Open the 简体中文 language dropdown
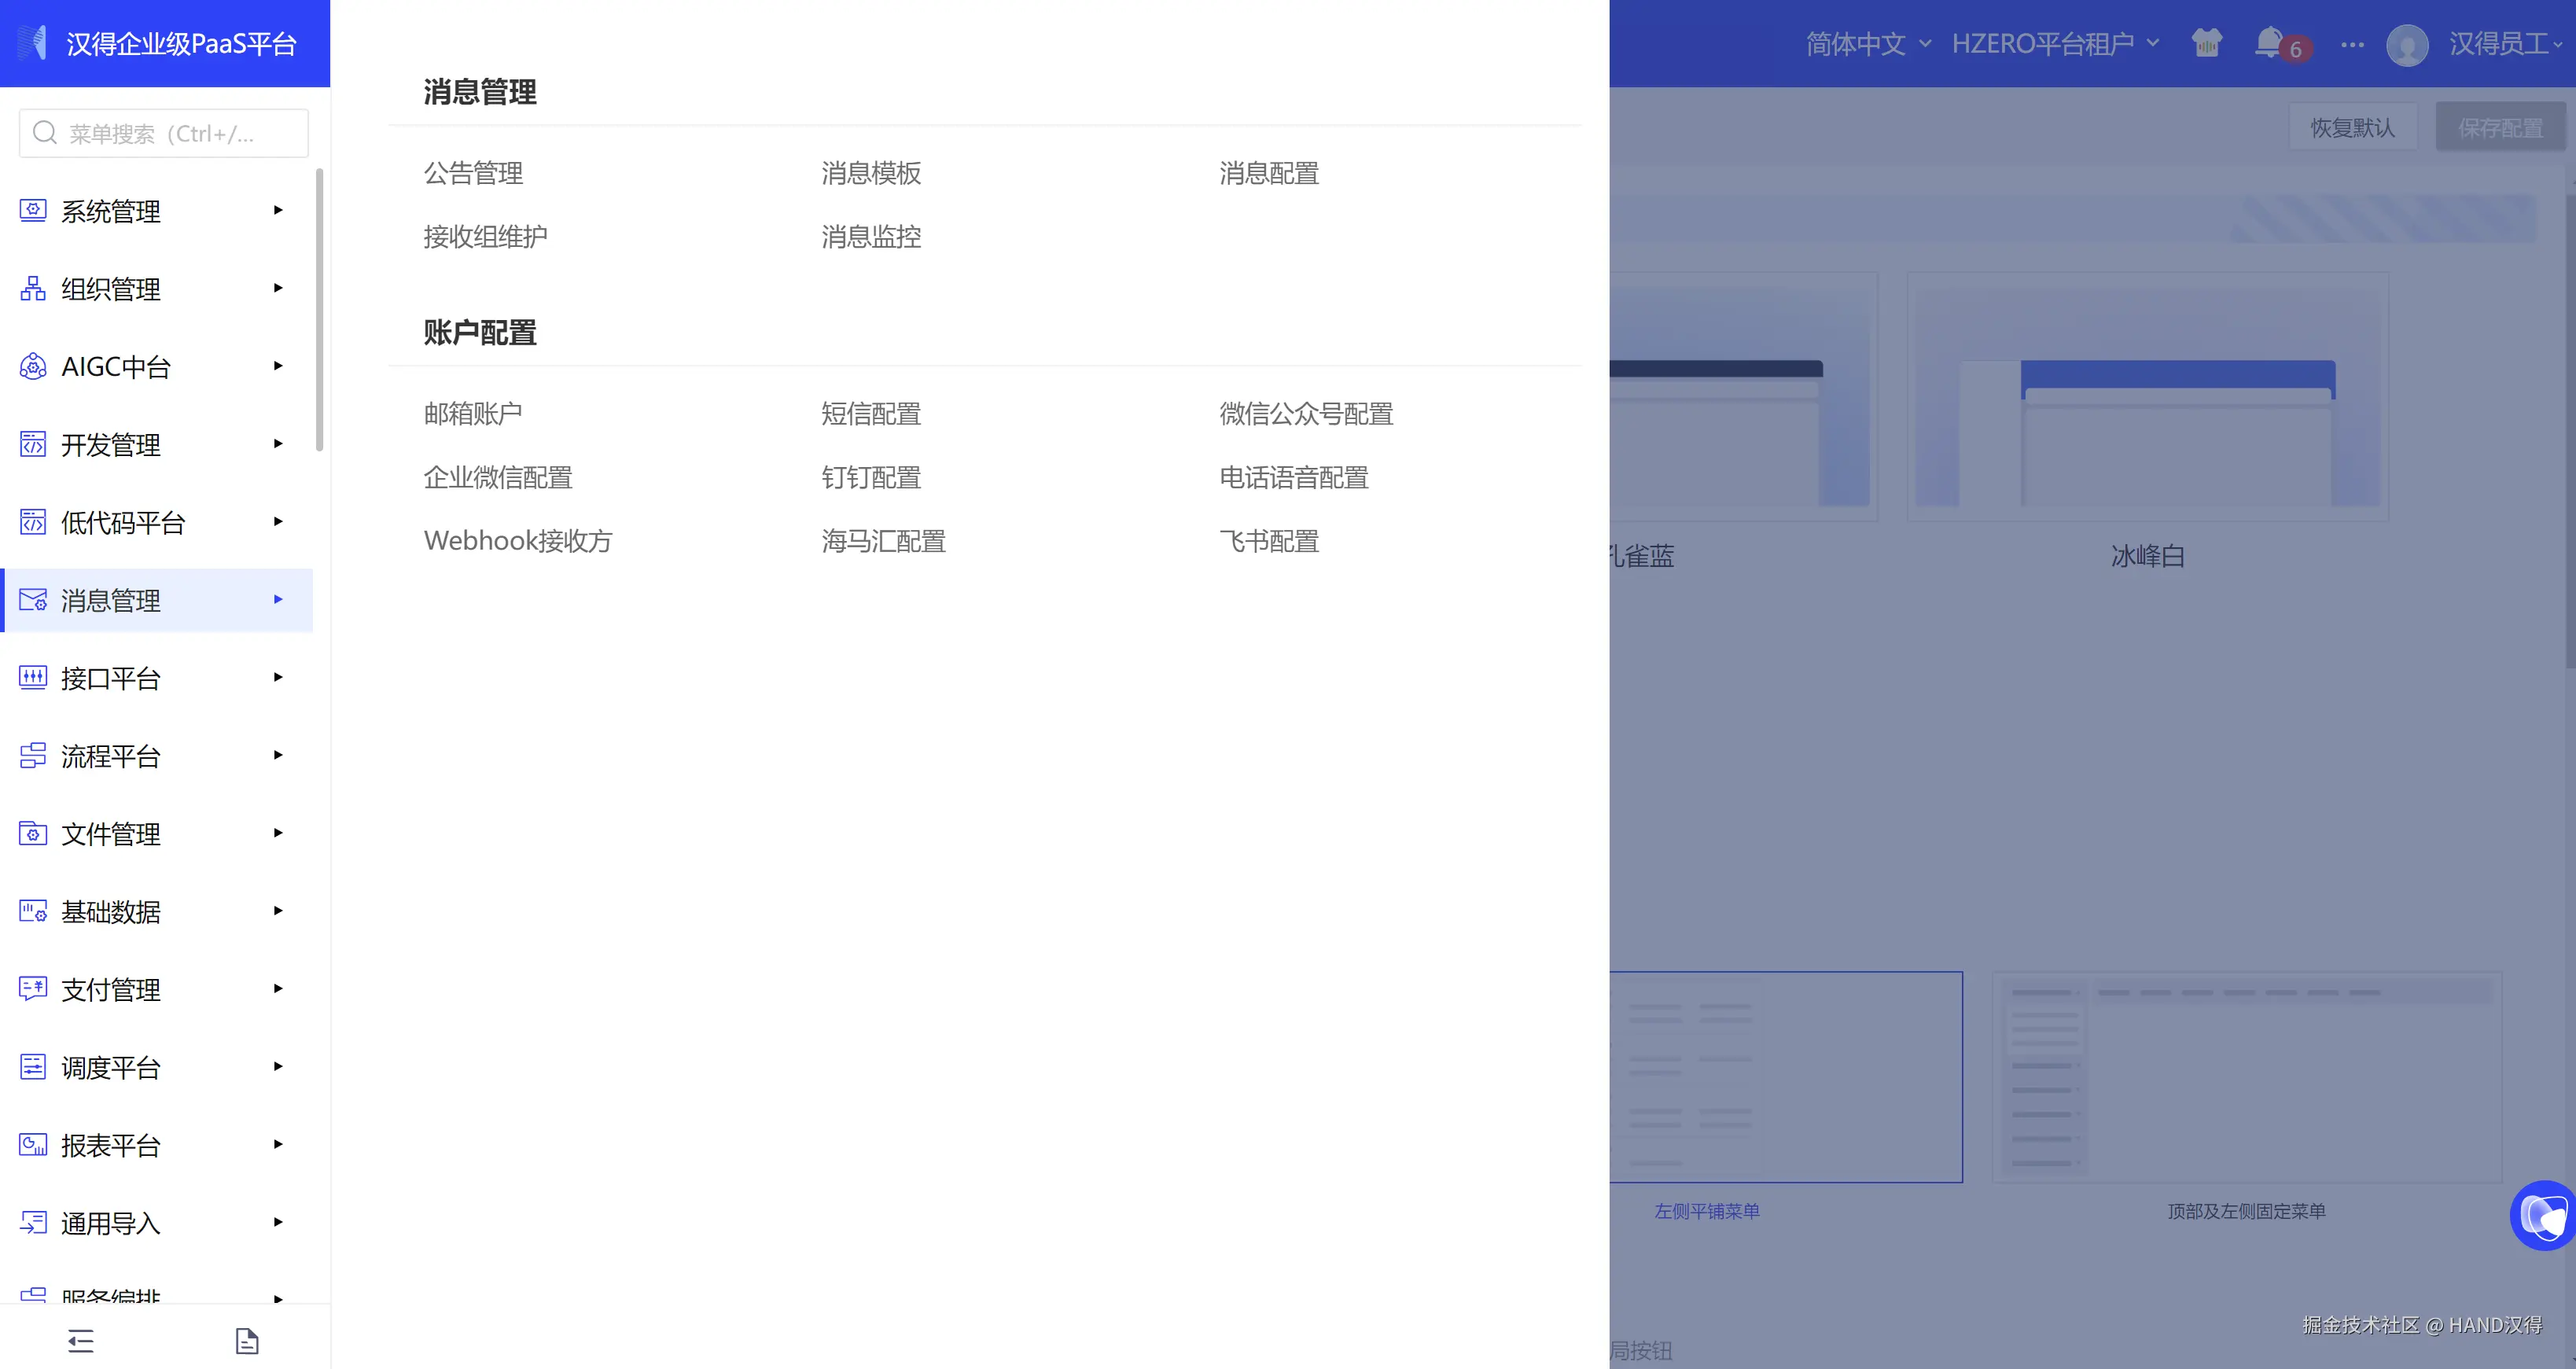 (x=1867, y=44)
